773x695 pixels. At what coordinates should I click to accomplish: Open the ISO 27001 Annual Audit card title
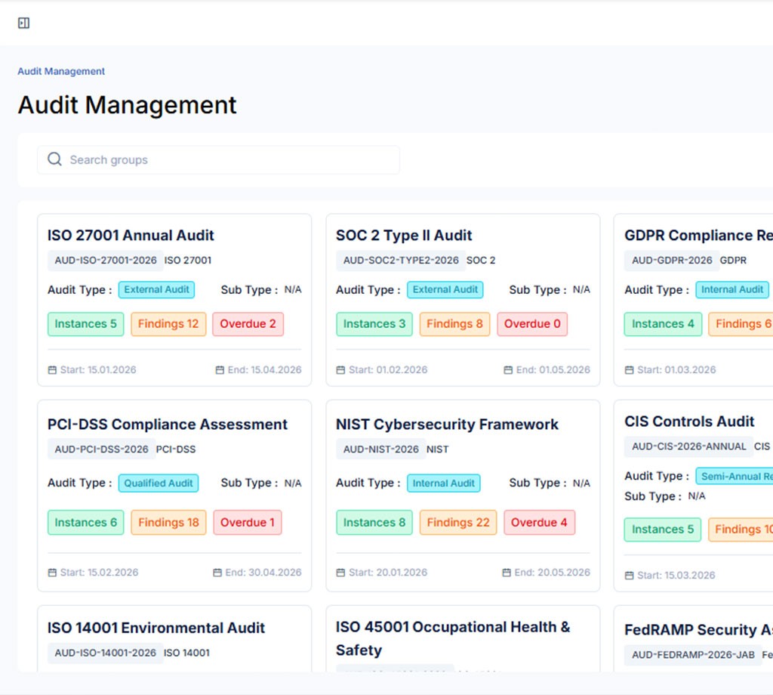click(131, 235)
